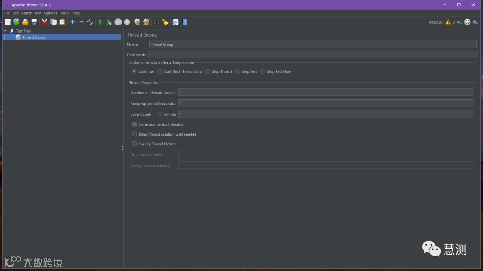Image resolution: width=483 pixels, height=271 pixels.
Task: Select the Stop Test Now radio button
Action: click(263, 71)
